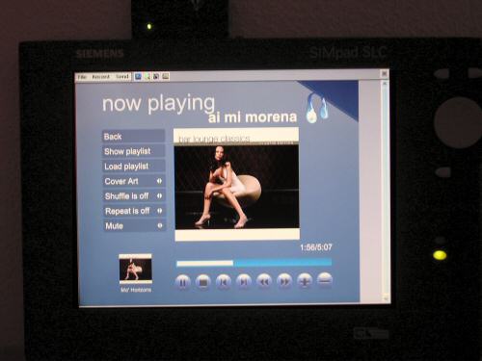Select the small album thumbnail

(x=136, y=269)
